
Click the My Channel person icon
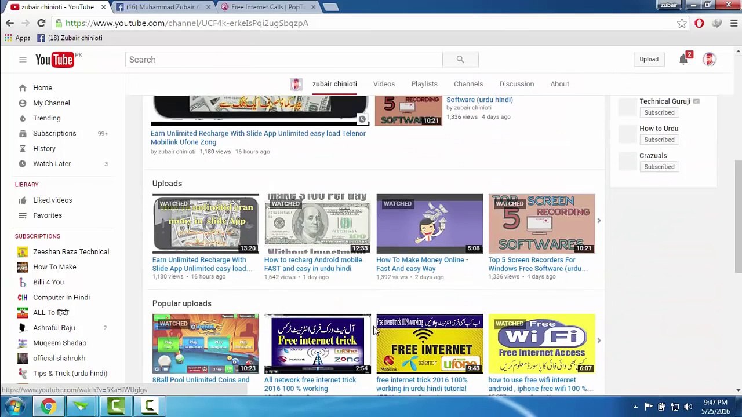tap(23, 103)
